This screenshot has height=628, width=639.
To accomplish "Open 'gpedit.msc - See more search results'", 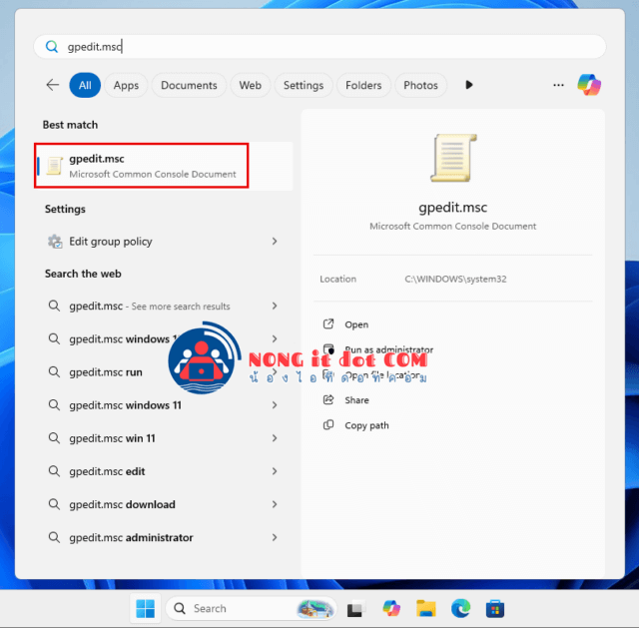I will click(163, 306).
